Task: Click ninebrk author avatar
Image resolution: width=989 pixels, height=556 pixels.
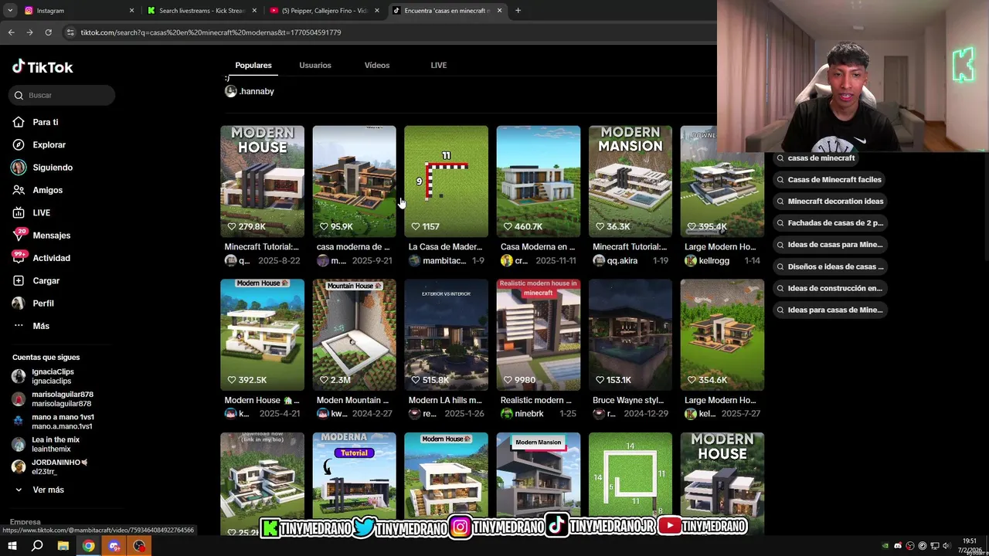Action: coord(507,414)
